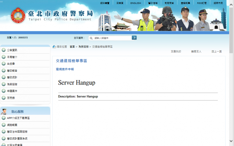
Task: Open 警政法令諮詢服務 link in sidebar
Action: [17, 132]
